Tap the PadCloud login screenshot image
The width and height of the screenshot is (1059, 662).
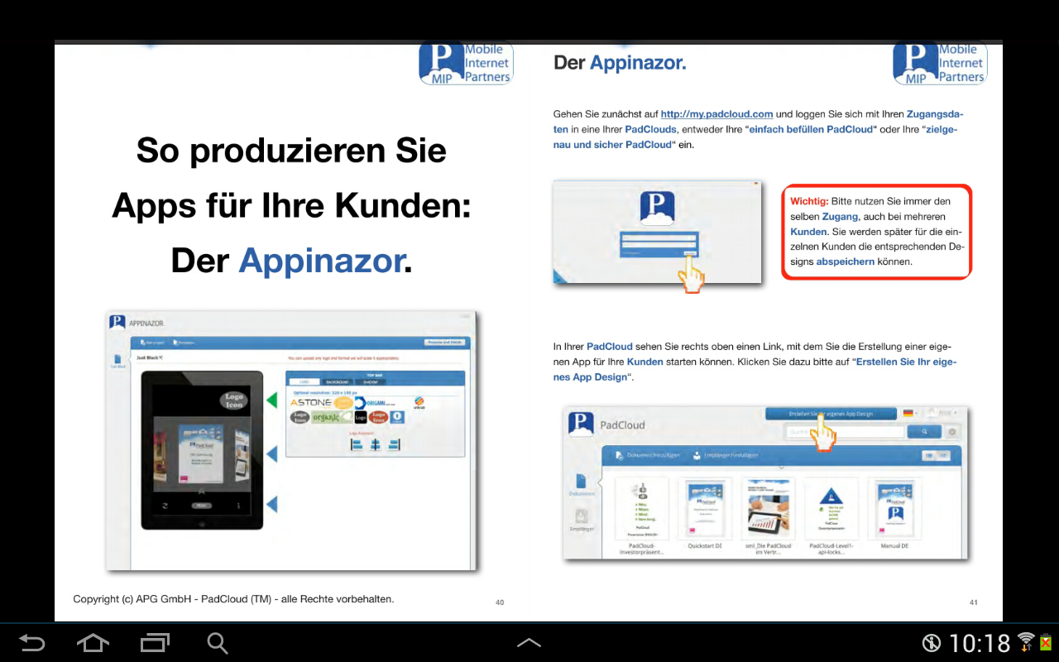tap(657, 233)
